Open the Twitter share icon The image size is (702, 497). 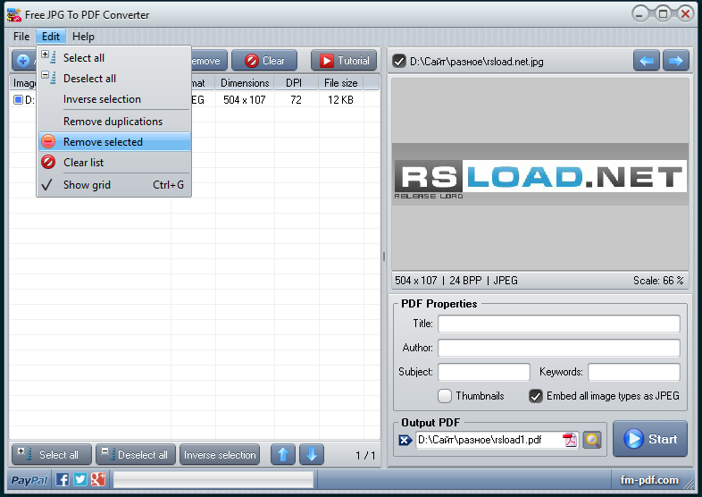[x=80, y=479]
